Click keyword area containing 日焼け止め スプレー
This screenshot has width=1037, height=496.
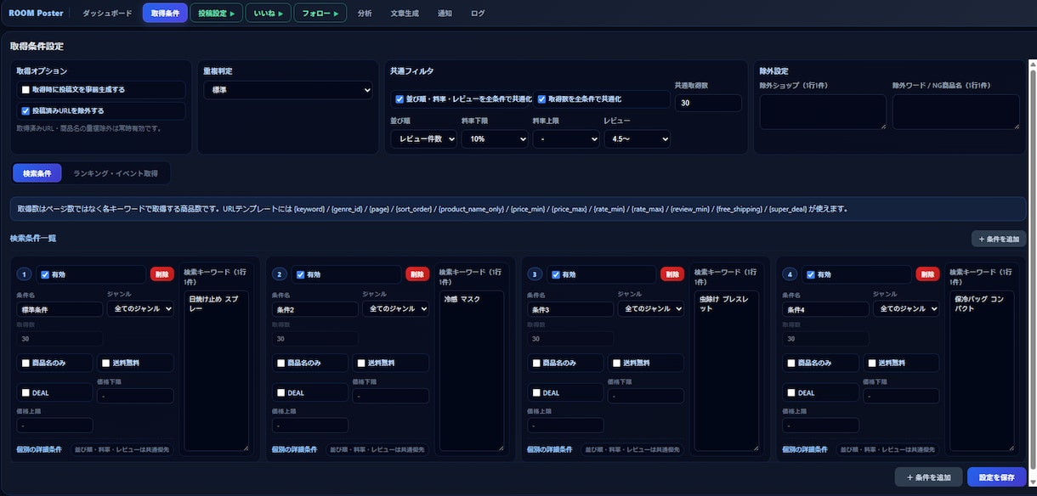click(216, 370)
